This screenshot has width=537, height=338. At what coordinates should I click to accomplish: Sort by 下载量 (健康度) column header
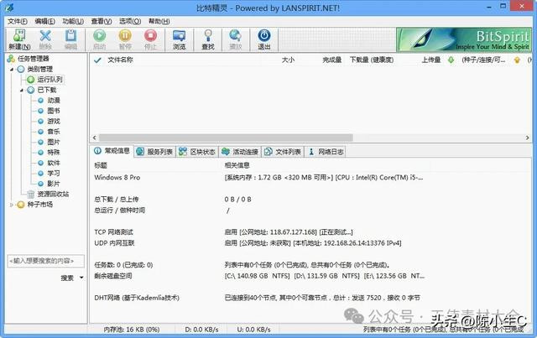372,60
